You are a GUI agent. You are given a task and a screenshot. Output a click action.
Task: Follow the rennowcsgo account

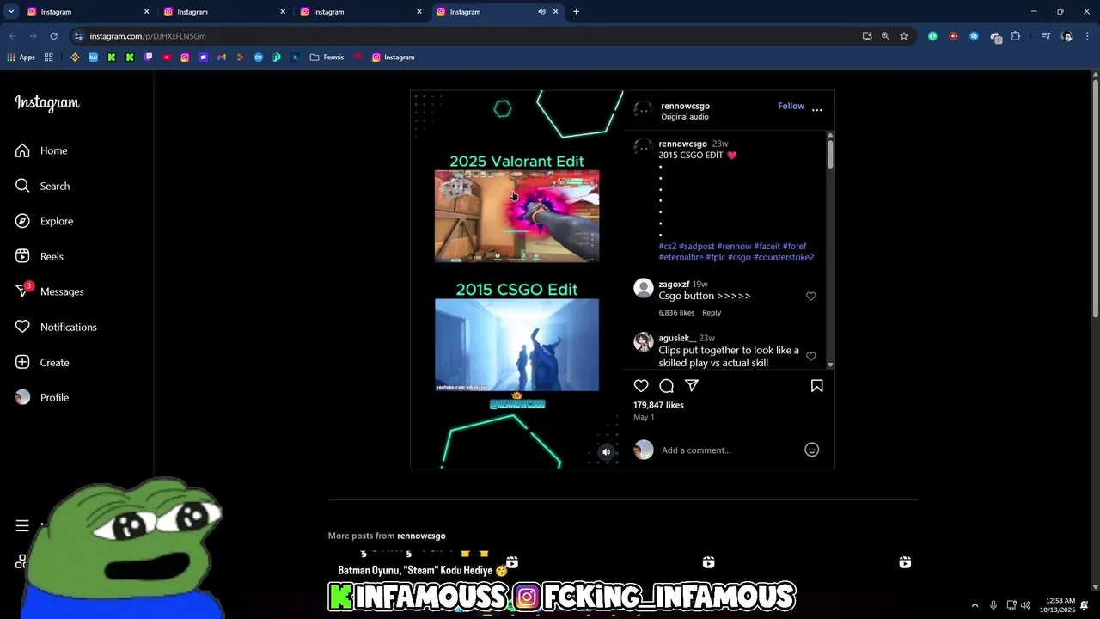(791, 106)
